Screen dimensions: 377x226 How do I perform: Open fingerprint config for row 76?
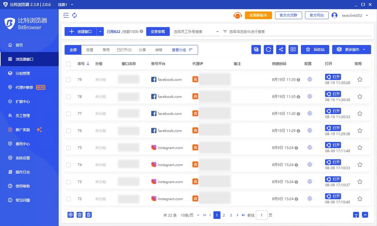[310, 130]
